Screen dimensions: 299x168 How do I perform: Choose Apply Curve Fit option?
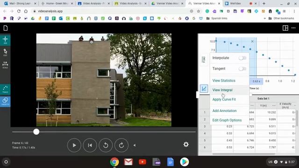click(x=224, y=99)
